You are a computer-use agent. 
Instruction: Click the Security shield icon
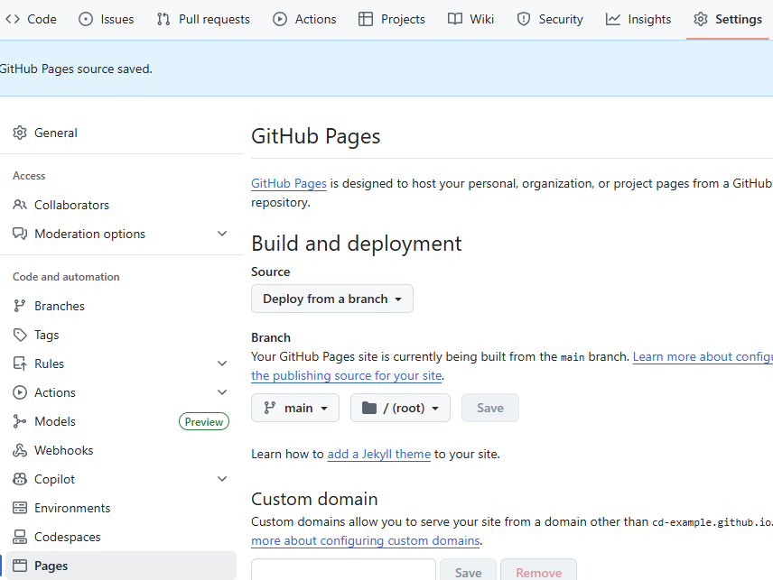[524, 19]
